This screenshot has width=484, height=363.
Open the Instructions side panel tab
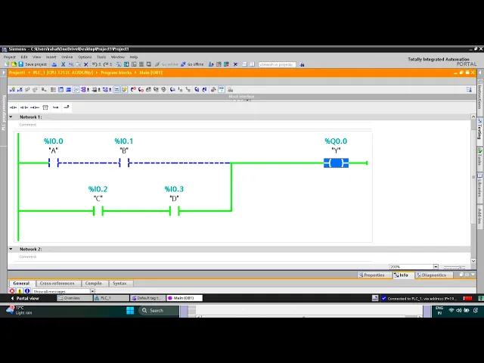tap(480, 95)
